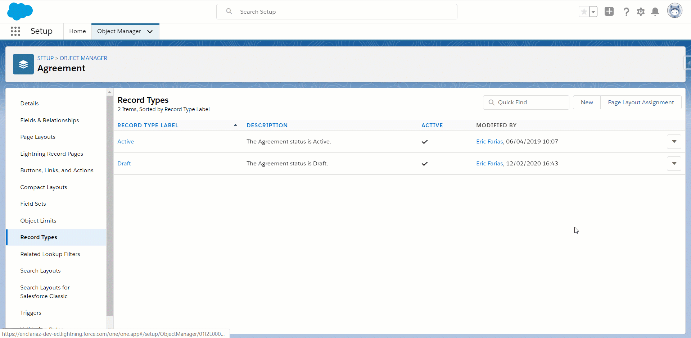Open Page Layout Assignment
The width and height of the screenshot is (691, 338).
[641, 102]
